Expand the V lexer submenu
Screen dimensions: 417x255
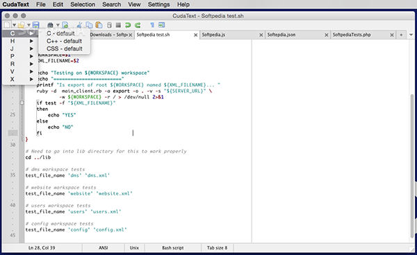click(20, 72)
